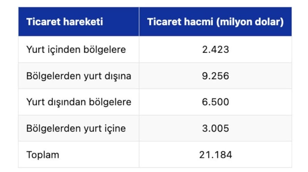The height and width of the screenshot is (172, 308).
Task: Click the 'Ticaret hareketi' column header
Action: (x=65, y=22)
